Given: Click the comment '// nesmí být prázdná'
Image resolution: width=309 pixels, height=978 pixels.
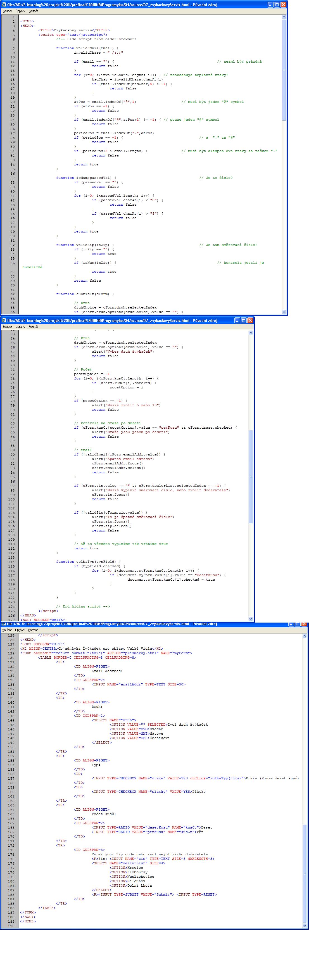Looking at the screenshot, I should tap(239, 61).
